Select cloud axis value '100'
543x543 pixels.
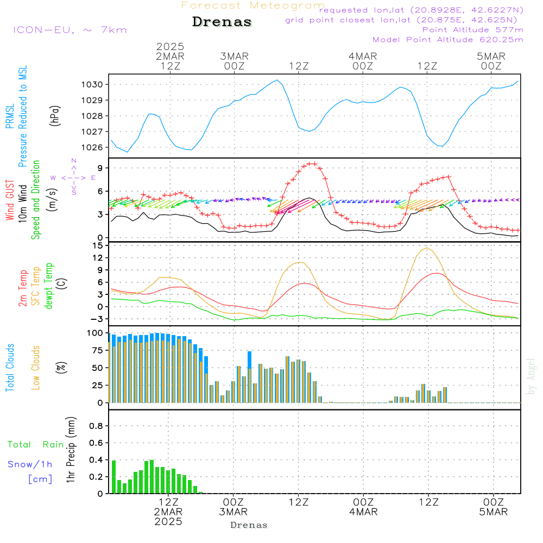[x=94, y=333]
